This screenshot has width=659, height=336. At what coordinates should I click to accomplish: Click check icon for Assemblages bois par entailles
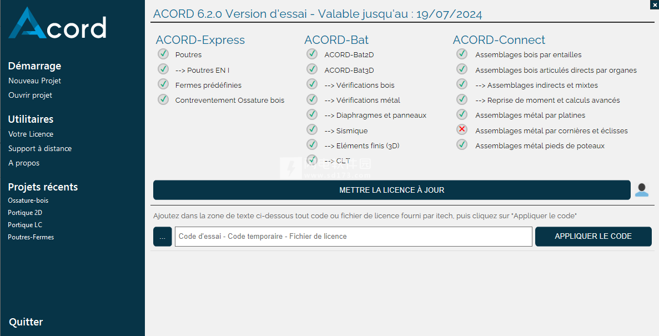click(462, 54)
